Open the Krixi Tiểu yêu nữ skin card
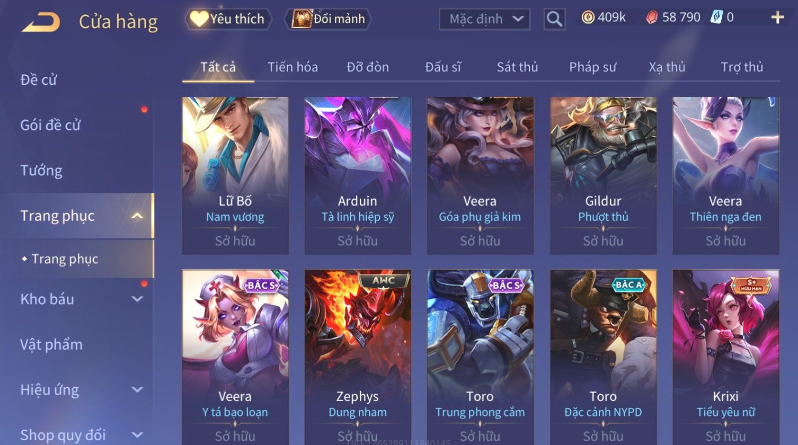 725,357
